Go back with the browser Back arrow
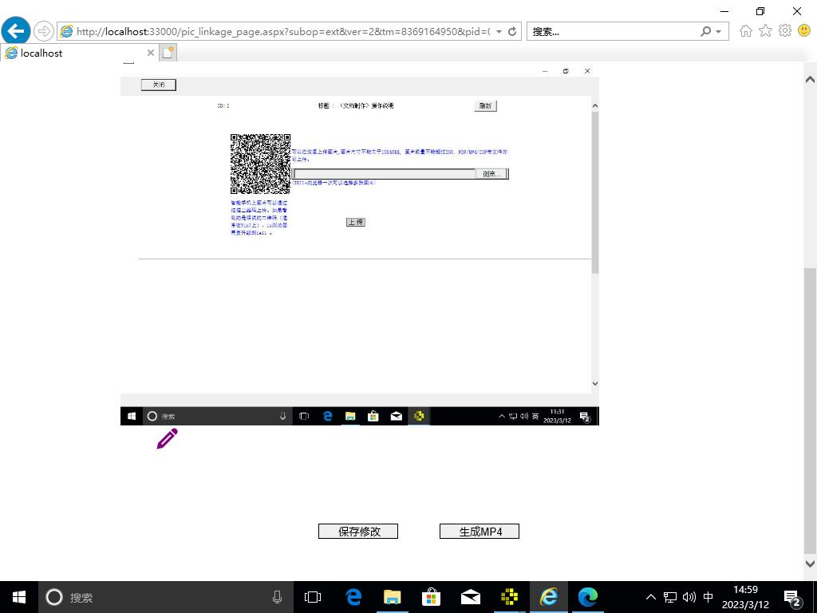Screen dimensions: 817x613 coord(16,31)
